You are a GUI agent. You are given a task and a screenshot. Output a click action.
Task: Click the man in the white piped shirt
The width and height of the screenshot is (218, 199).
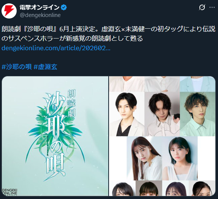tap(162, 114)
